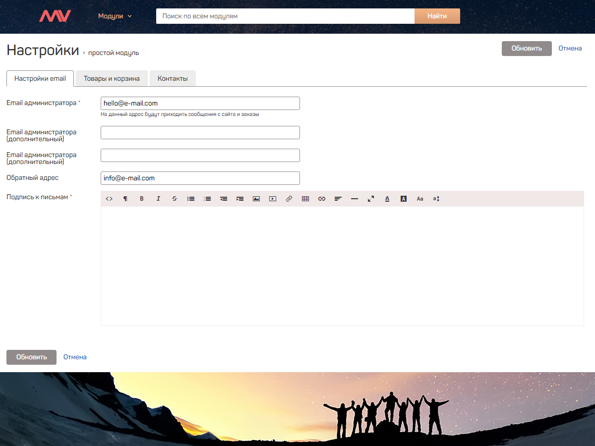
Task: Apply strikethrough formatting in editor toolbar
Action: [175, 199]
